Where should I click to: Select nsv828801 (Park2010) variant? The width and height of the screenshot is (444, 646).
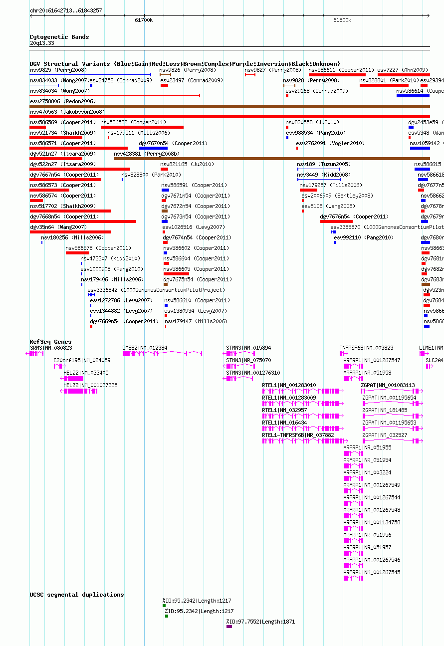click(384, 85)
